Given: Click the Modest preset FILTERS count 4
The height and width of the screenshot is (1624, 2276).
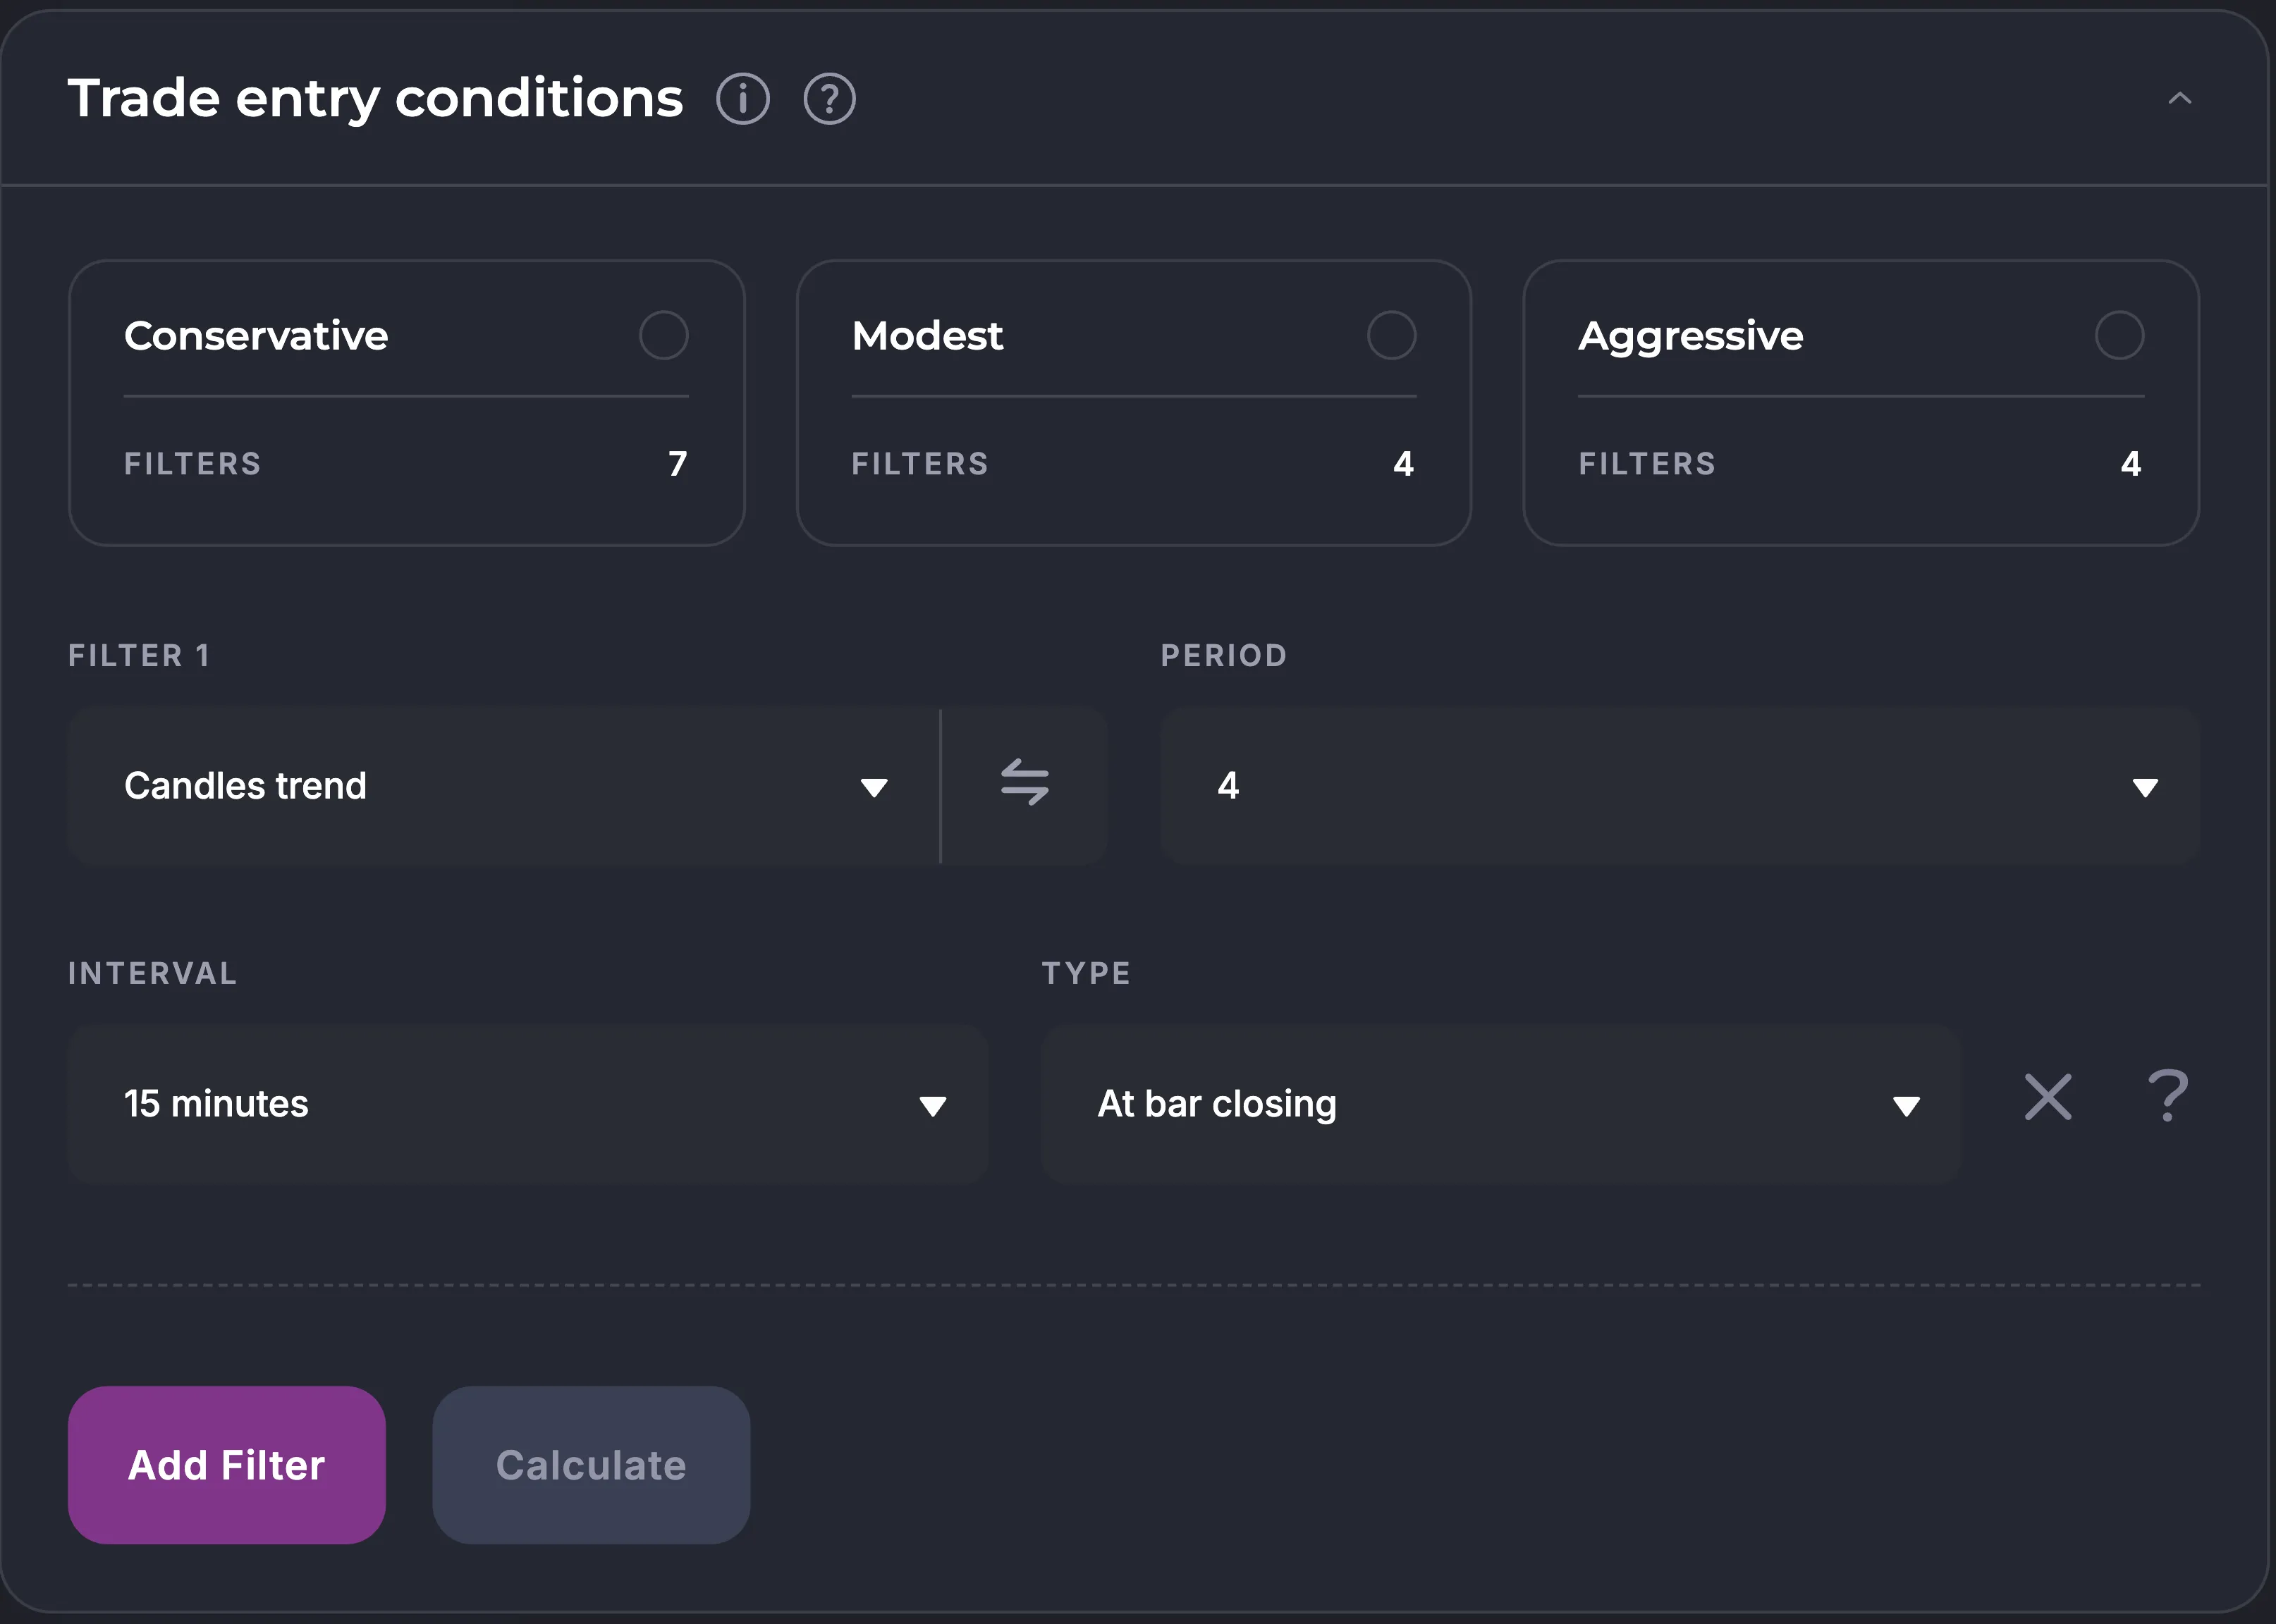Looking at the screenshot, I should coord(1402,464).
